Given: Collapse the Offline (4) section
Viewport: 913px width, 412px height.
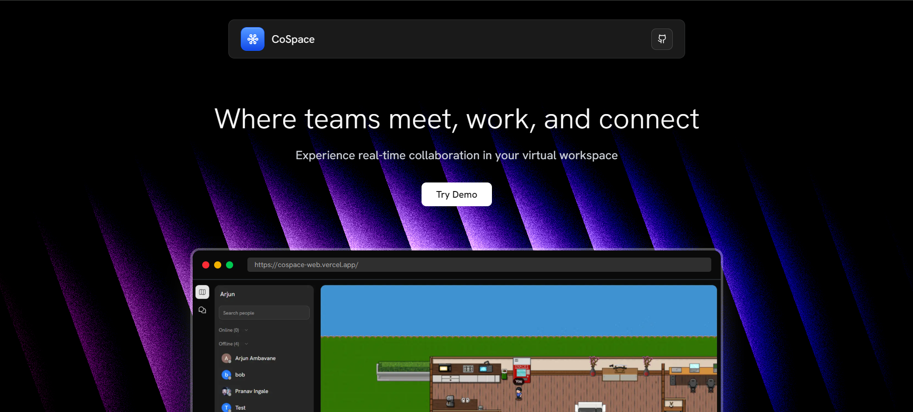Looking at the screenshot, I should 246,344.
